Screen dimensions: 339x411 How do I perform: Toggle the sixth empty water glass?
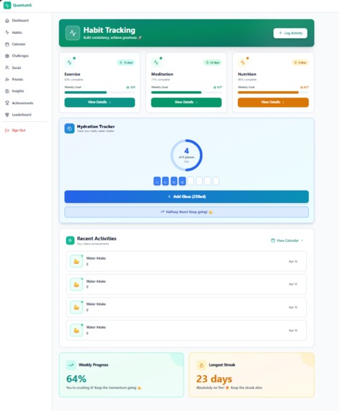[199, 181]
